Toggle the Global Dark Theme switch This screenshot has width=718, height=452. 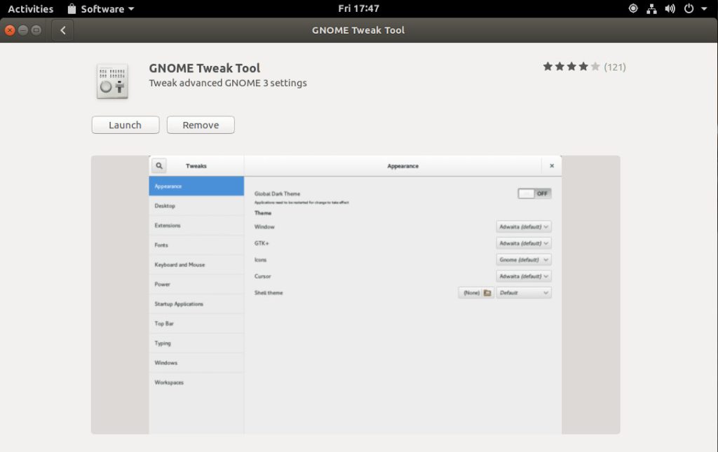(534, 193)
